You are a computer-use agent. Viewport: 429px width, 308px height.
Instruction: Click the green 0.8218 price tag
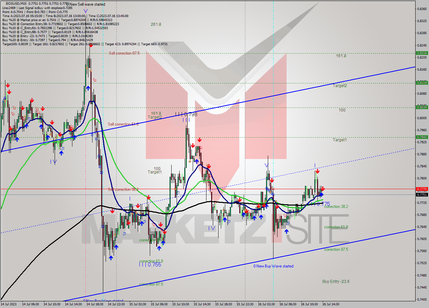[421, 53]
